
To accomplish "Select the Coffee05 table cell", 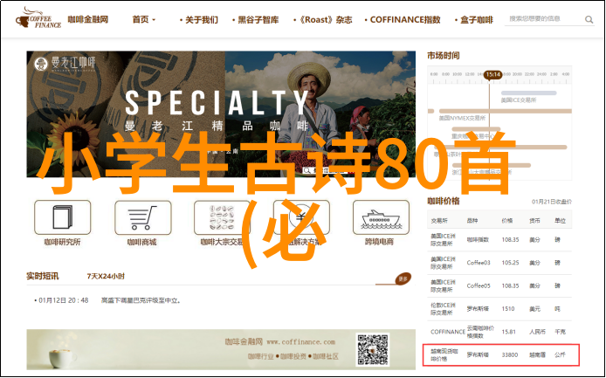I will (x=479, y=285).
